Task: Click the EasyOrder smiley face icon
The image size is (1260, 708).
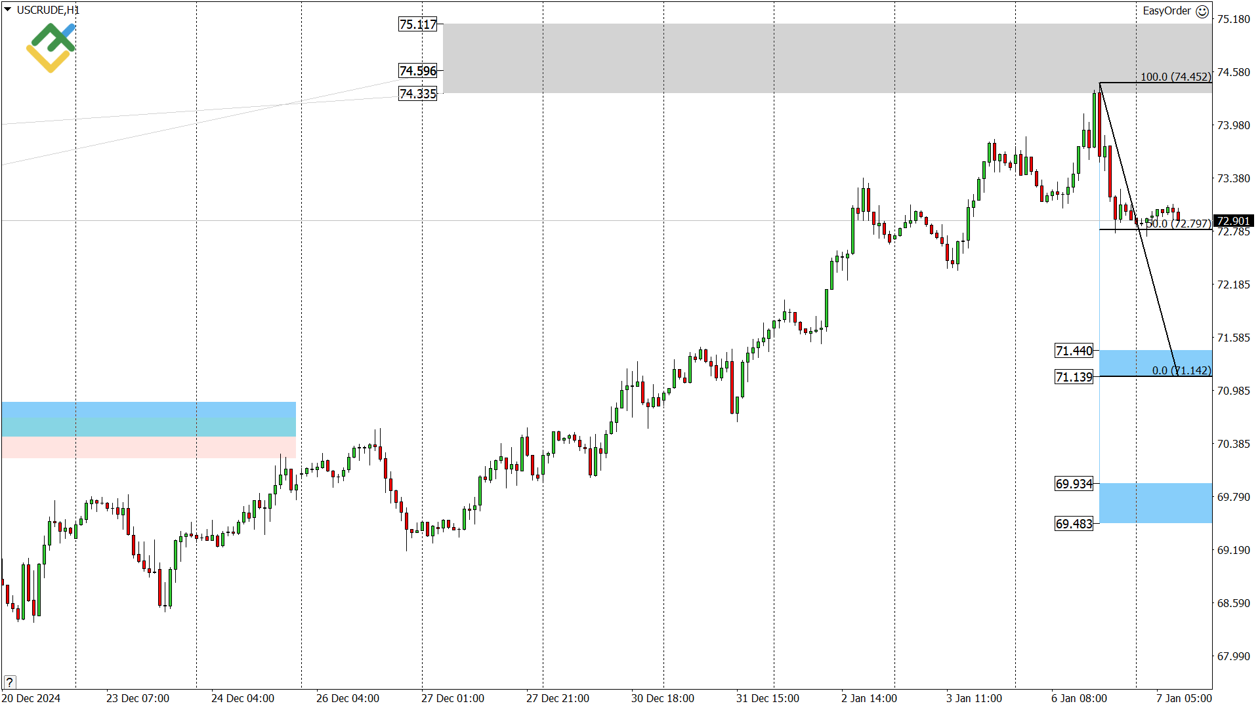Action: tap(1202, 11)
